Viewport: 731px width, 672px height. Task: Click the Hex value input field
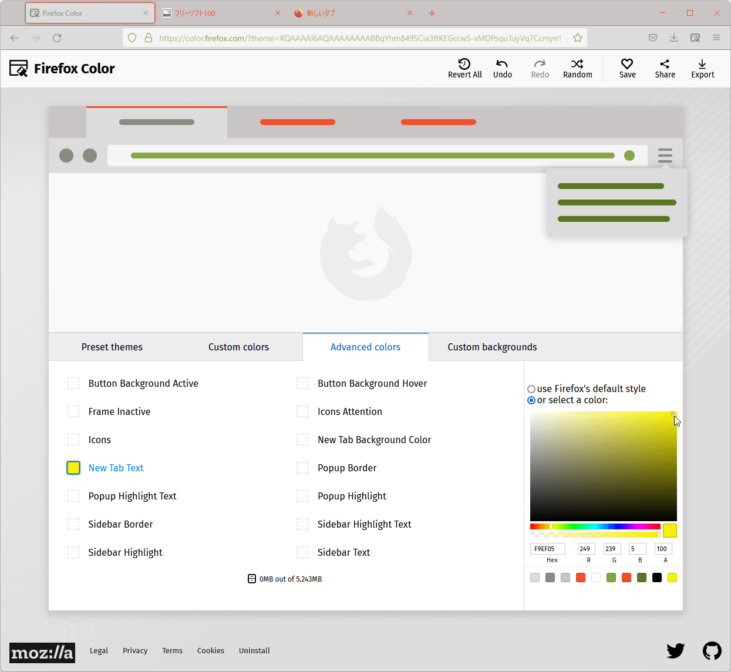(x=547, y=549)
